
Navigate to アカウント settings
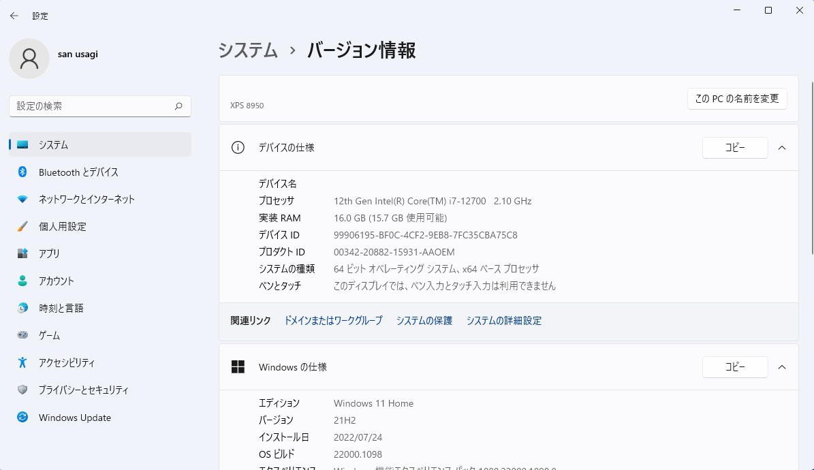click(100, 281)
